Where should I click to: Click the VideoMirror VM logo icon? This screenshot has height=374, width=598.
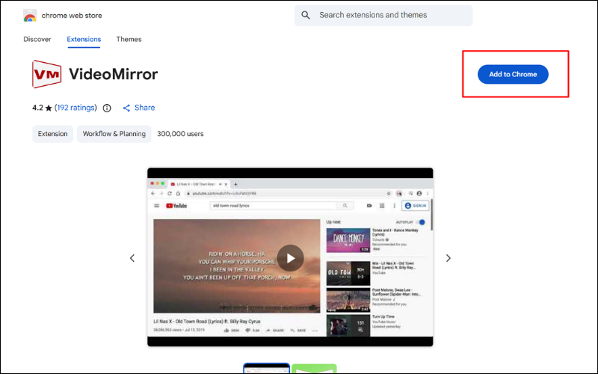pos(46,74)
